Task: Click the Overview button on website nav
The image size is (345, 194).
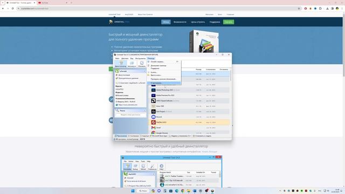Action: click(166, 22)
